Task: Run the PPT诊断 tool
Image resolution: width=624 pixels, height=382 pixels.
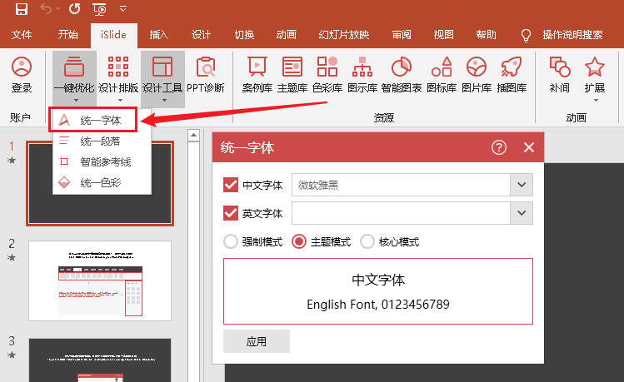Action: tap(206, 74)
